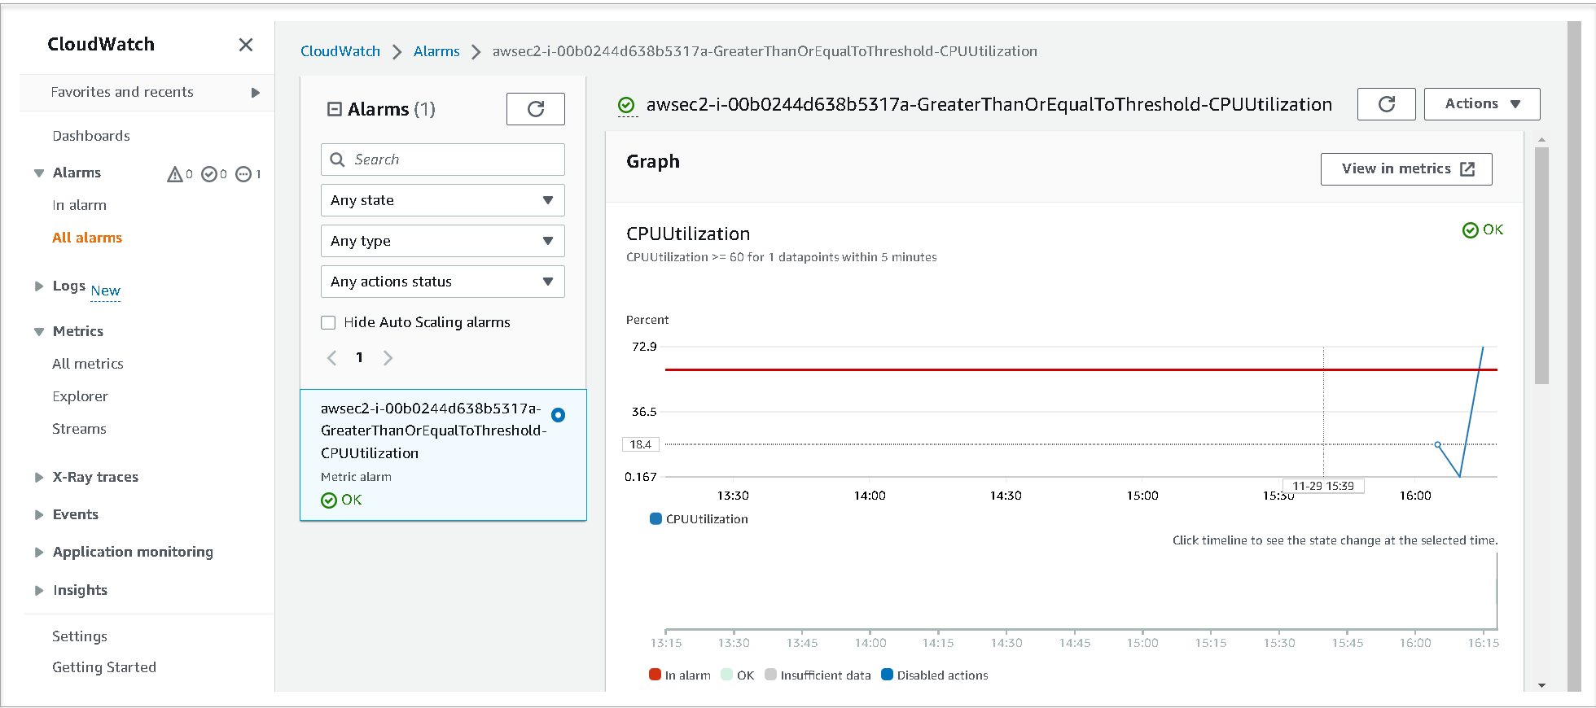Refresh the alarm details
This screenshot has width=1596, height=708.
[1386, 104]
